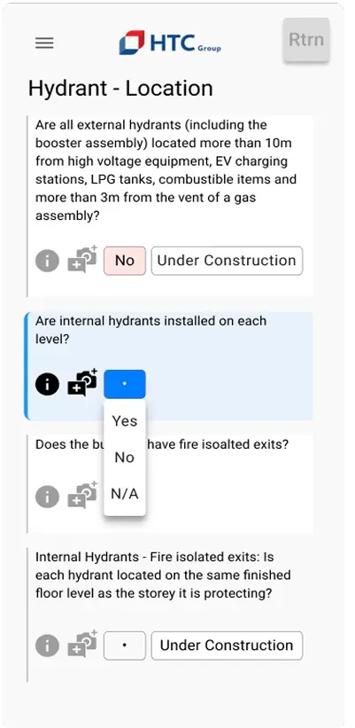The image size is (355, 728).
Task: Choose No from the answer list
Action: pos(125,458)
